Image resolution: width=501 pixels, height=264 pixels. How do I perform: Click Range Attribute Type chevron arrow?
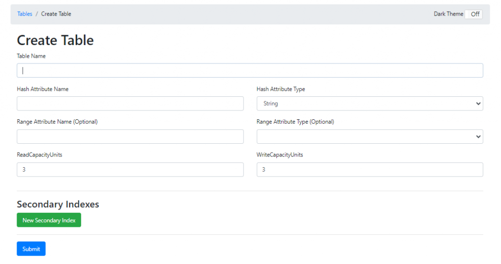(x=478, y=136)
